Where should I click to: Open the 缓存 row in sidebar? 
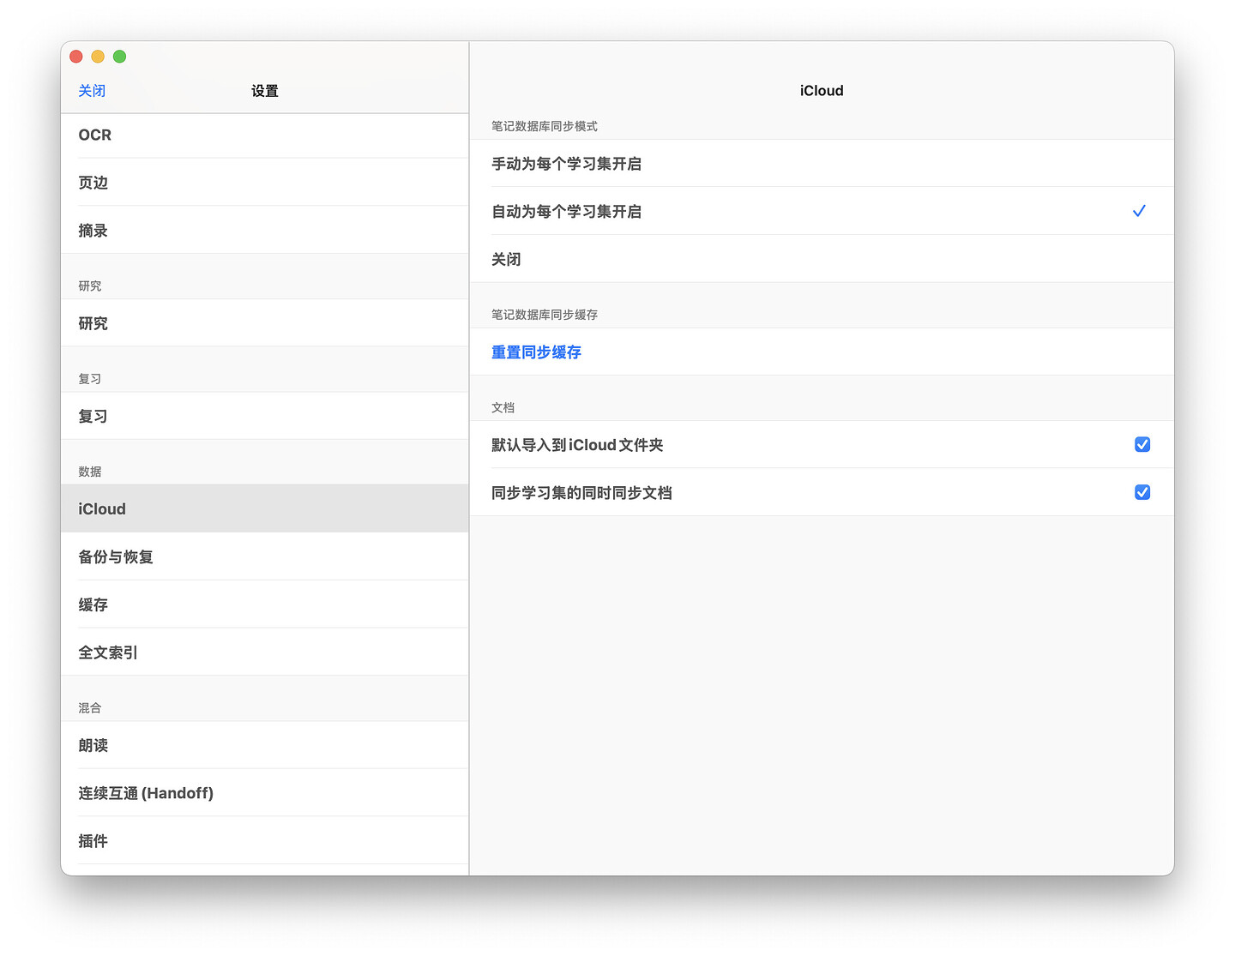[x=265, y=604]
